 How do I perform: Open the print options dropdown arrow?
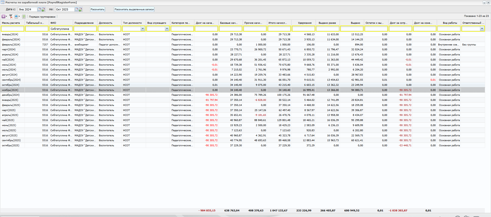click(19, 16)
